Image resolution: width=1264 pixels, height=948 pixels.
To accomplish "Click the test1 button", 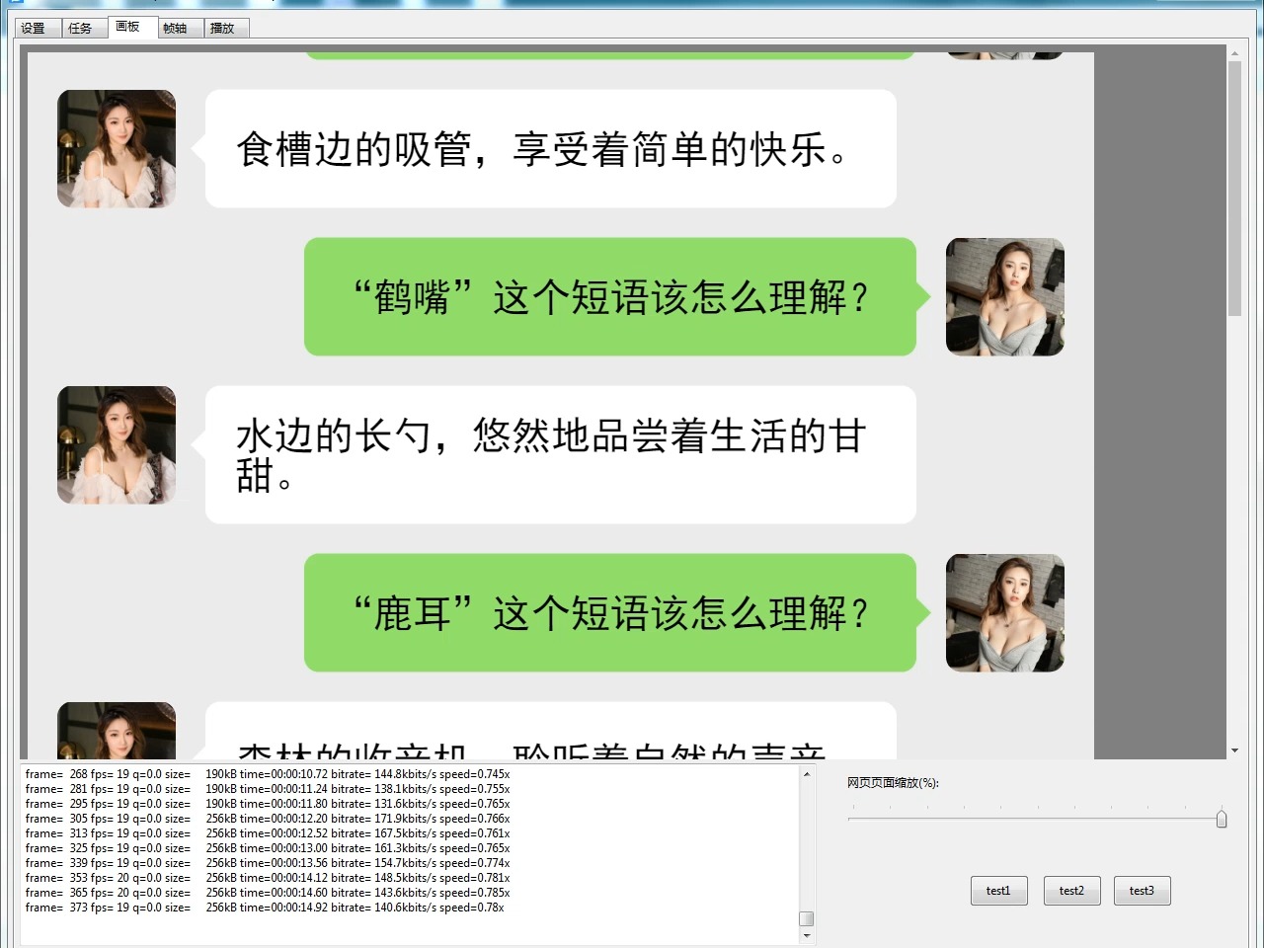I will [999, 891].
